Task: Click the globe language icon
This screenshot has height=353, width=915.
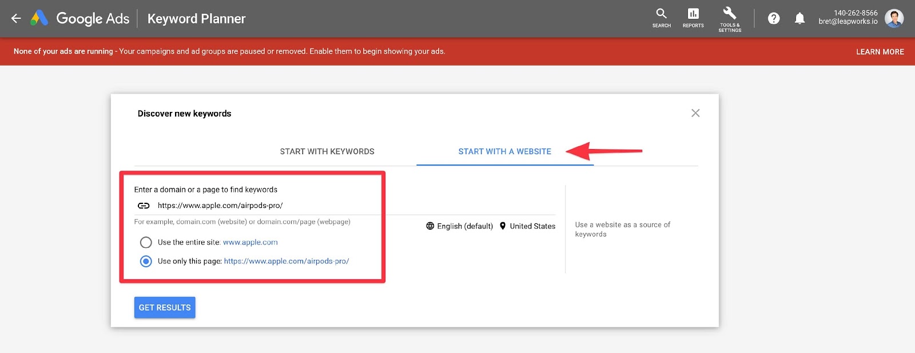Action: (x=430, y=226)
